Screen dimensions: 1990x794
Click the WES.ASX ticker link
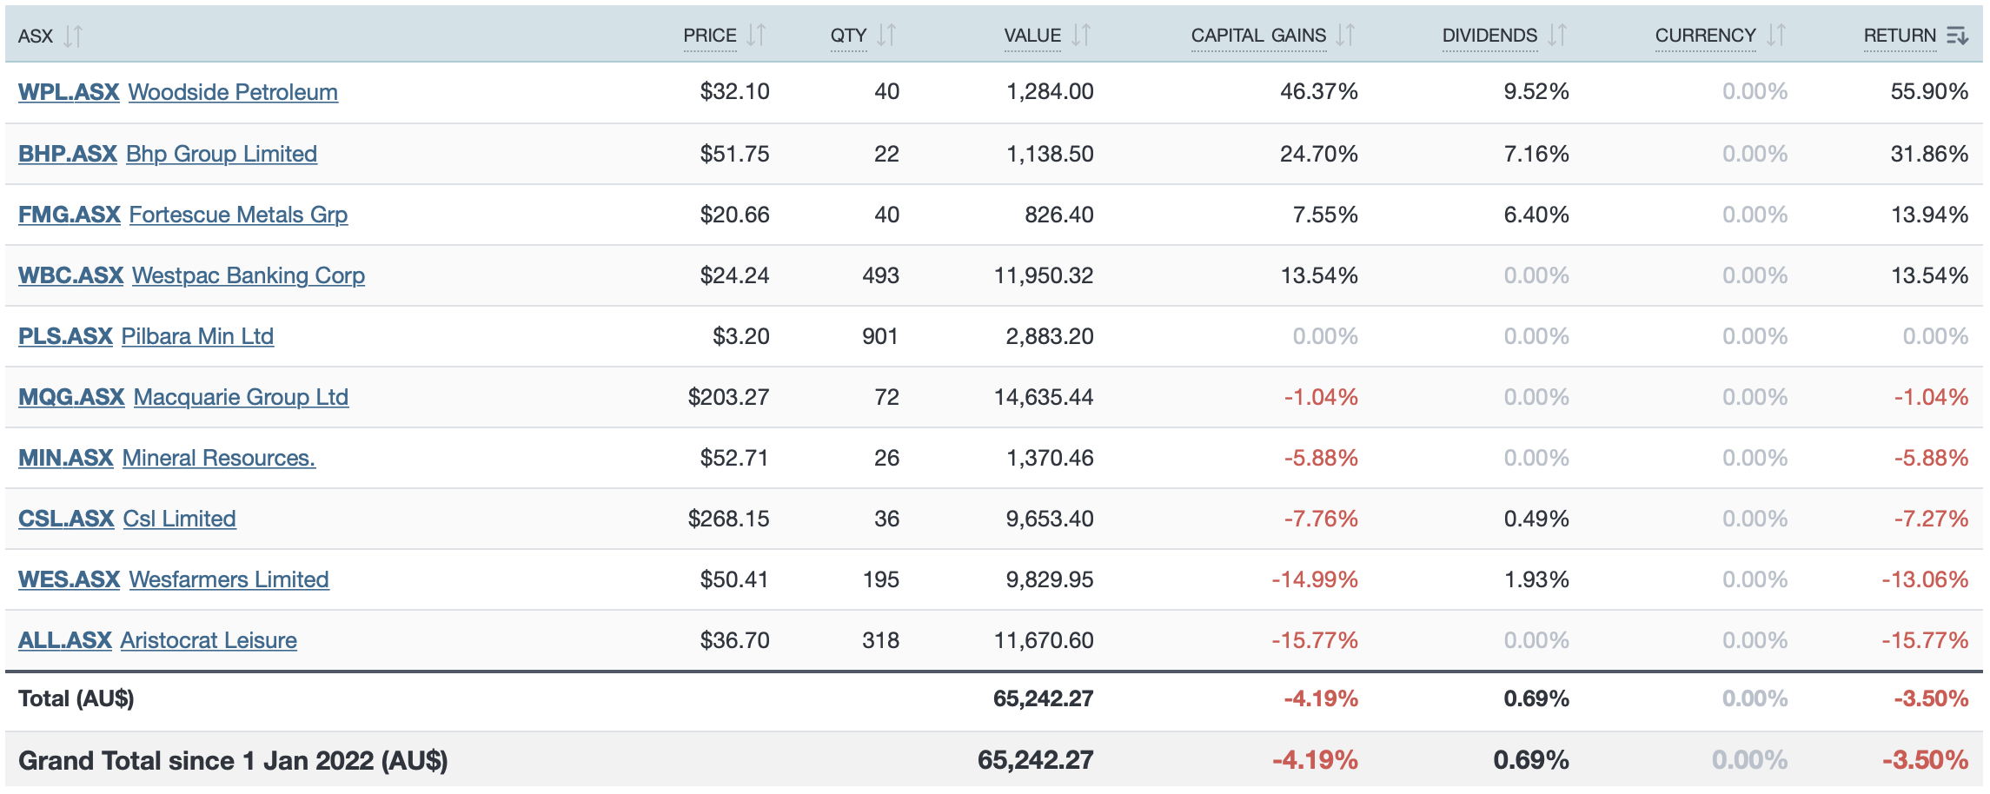point(70,579)
